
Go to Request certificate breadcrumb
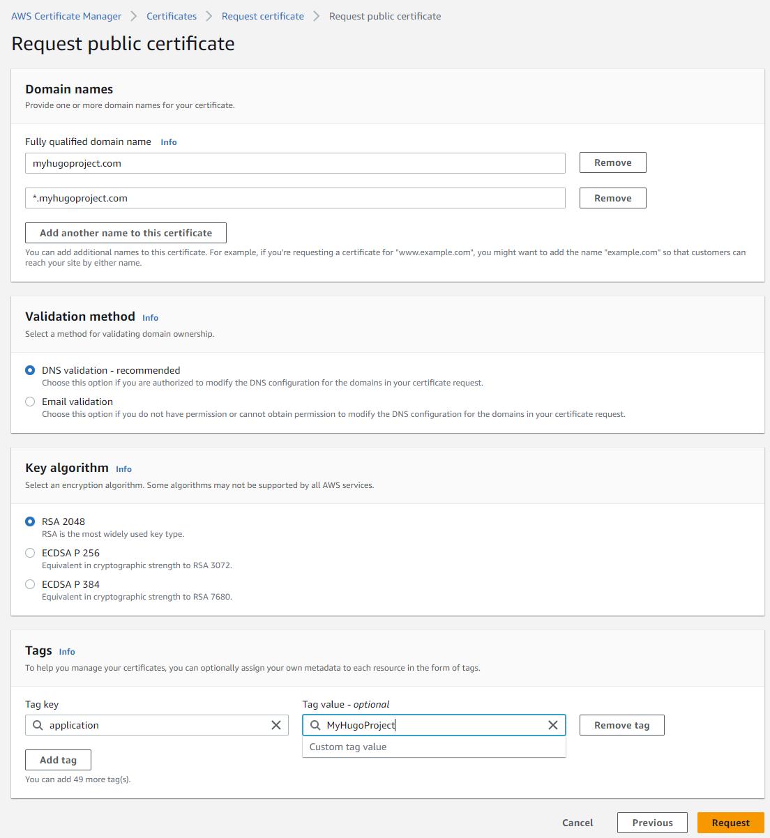263,16
